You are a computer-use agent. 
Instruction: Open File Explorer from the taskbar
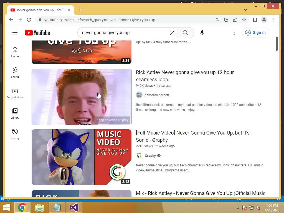click(39, 207)
